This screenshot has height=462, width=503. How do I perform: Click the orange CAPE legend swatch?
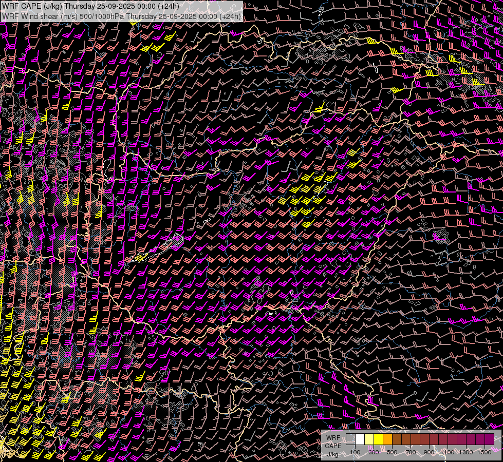point(387,439)
